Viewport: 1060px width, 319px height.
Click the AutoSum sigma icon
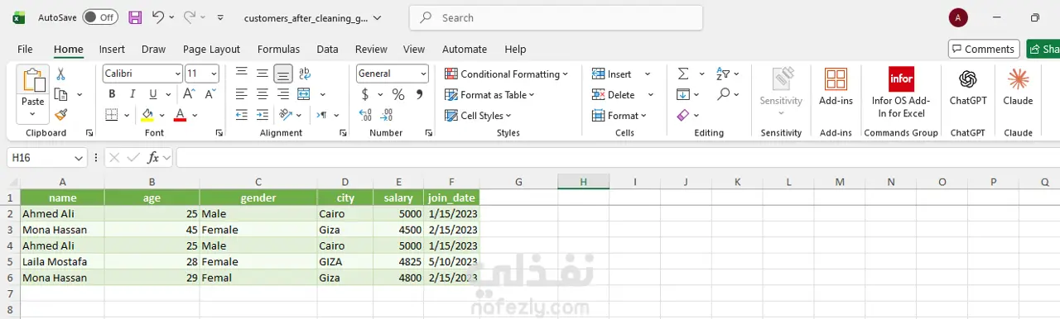(x=683, y=74)
